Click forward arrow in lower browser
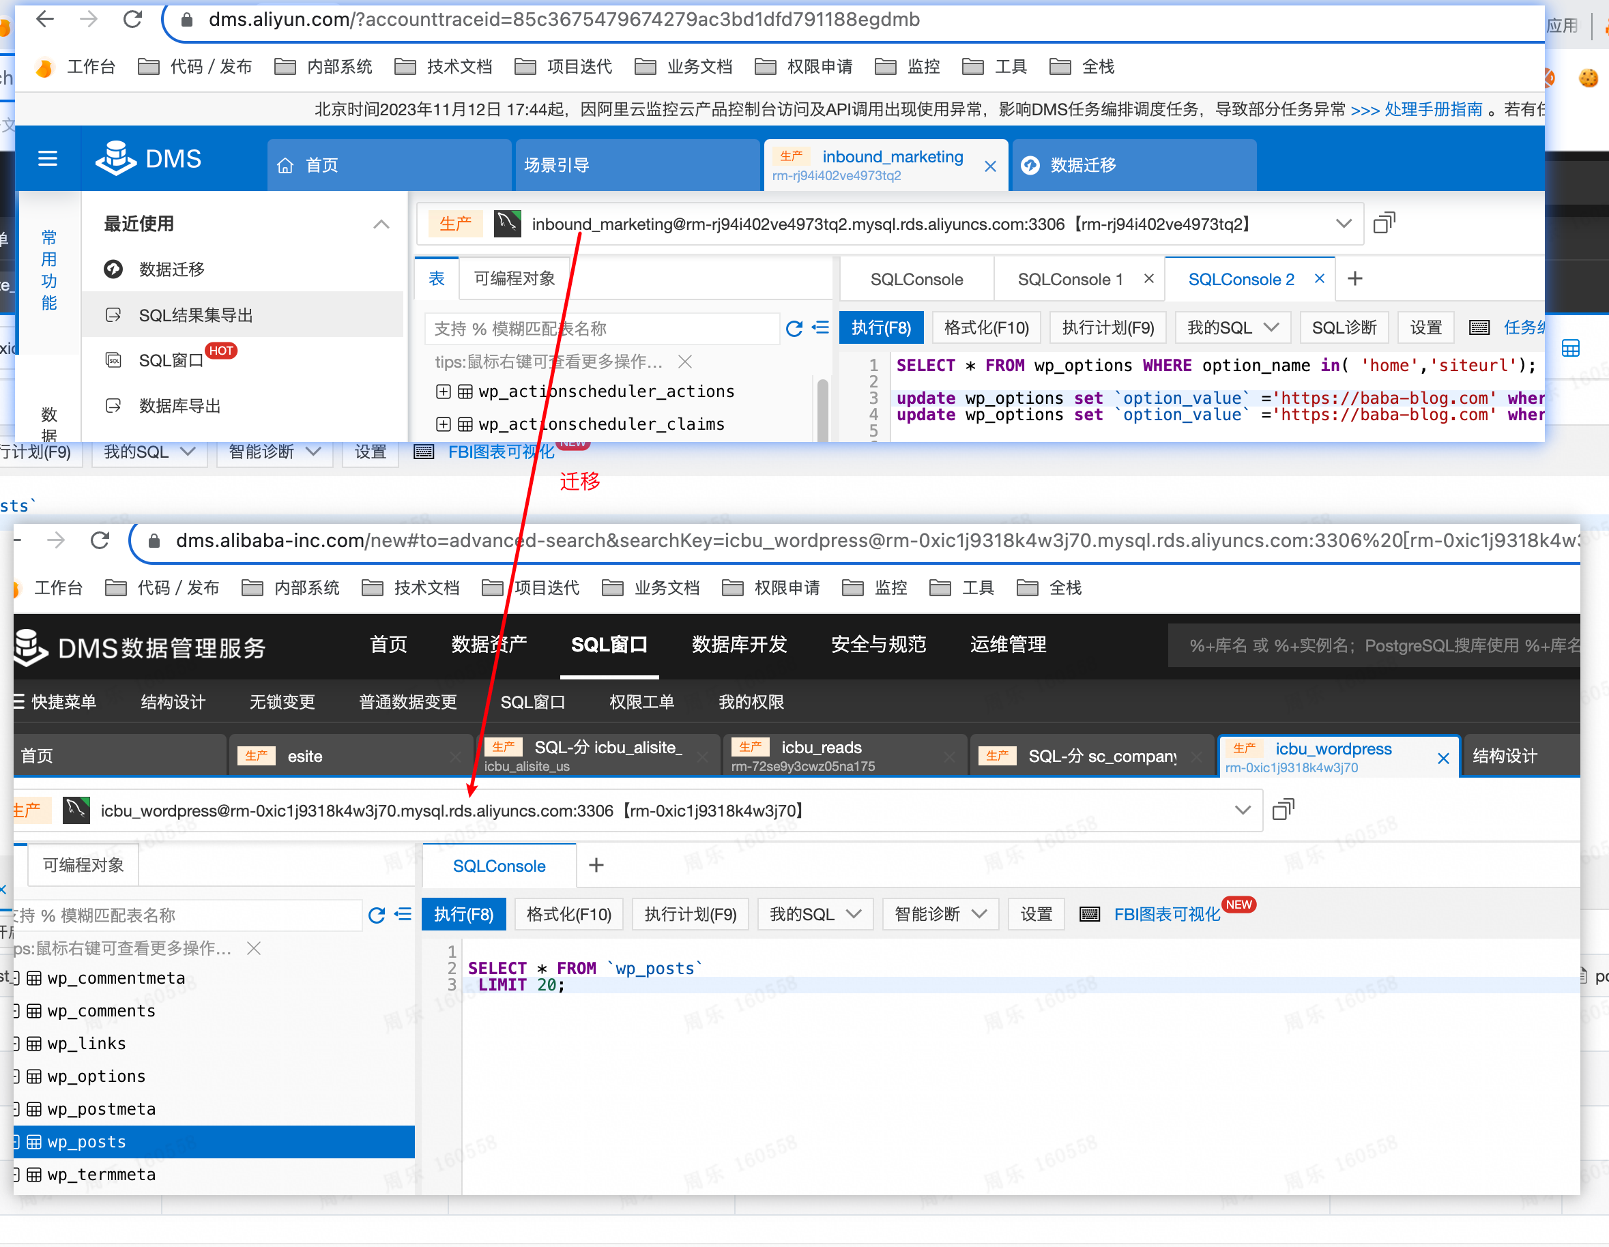Viewport: 1609px width, 1247px height. pos(56,541)
